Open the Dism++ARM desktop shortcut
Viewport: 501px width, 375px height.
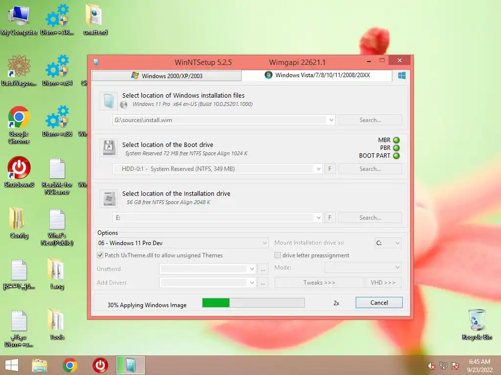[57, 20]
